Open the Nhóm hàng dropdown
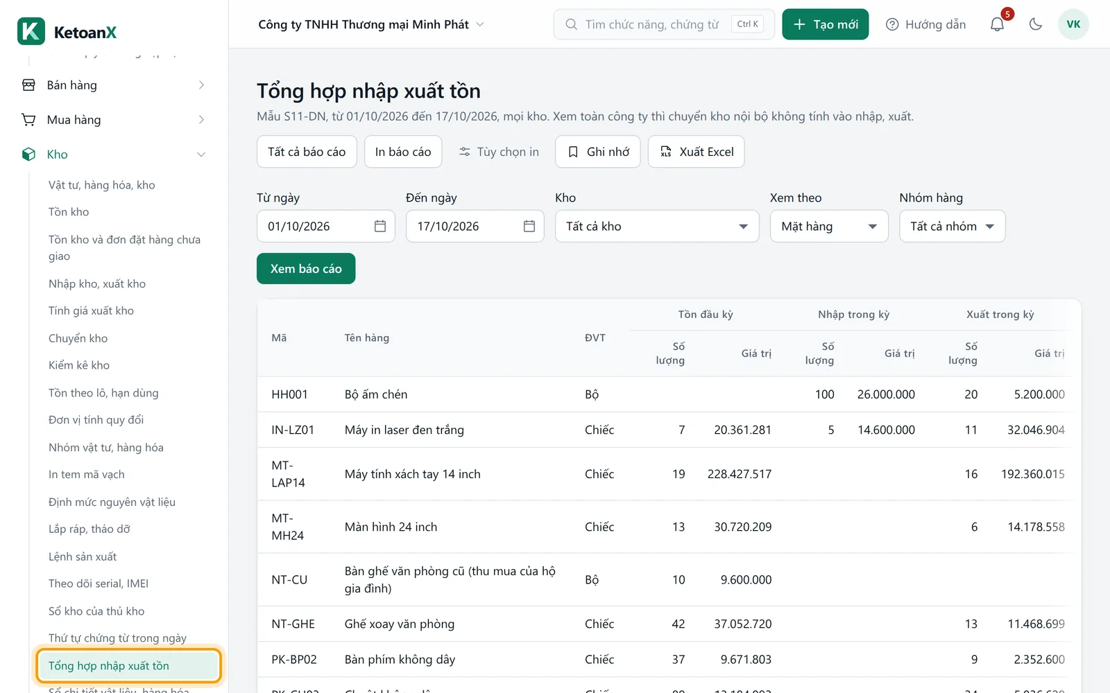The width and height of the screenshot is (1110, 693). [x=952, y=226]
